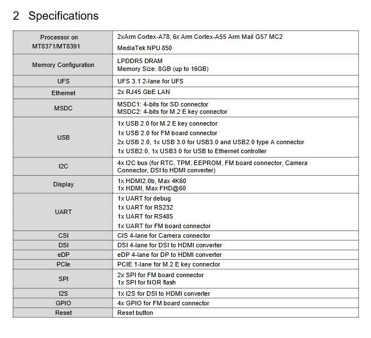371x338 pixels.
Task: Select the eDP 4-lane DP to HDMI text
Action: (x=169, y=255)
